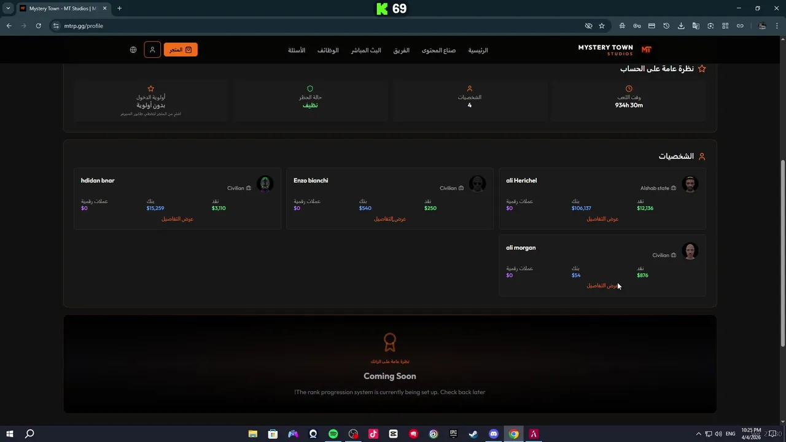Open the tab search dropdown arrow
The image size is (786, 442).
[x=8, y=9]
